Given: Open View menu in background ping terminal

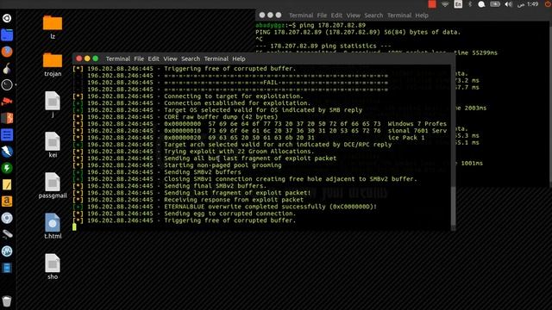Looking at the screenshot, I should pos(353,15).
